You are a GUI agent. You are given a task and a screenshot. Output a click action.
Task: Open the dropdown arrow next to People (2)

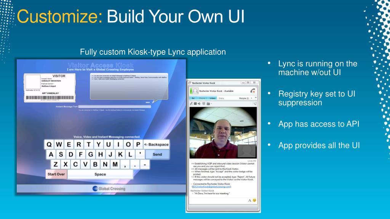251,98
